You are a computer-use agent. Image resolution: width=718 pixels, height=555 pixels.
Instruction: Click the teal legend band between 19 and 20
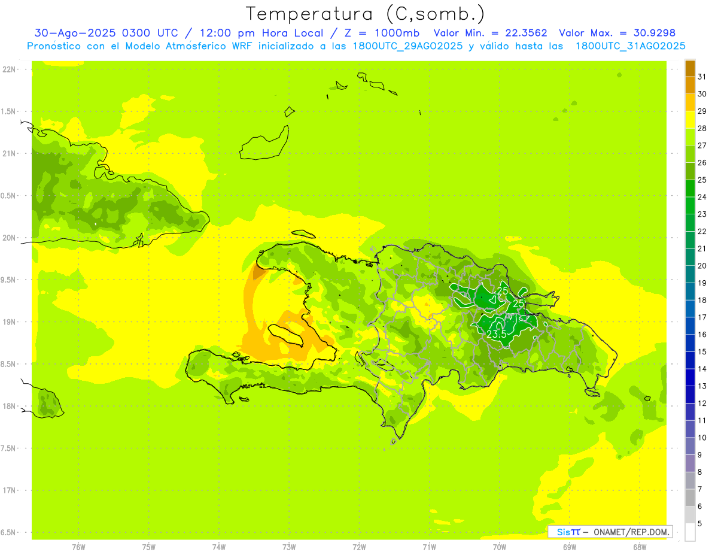(x=690, y=274)
